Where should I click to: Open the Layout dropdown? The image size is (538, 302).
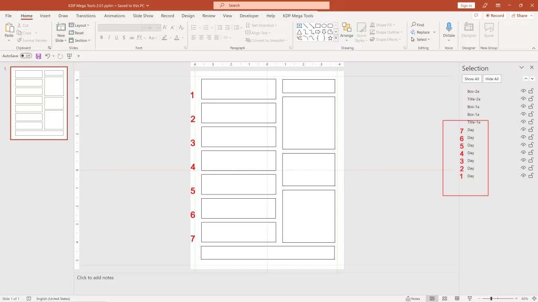click(x=79, y=25)
